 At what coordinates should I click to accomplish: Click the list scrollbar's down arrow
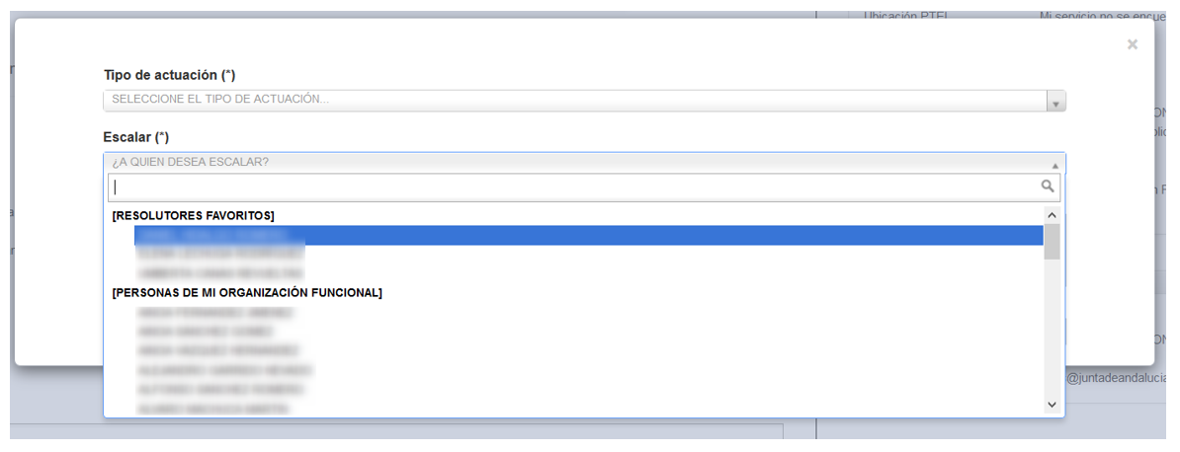(1053, 405)
